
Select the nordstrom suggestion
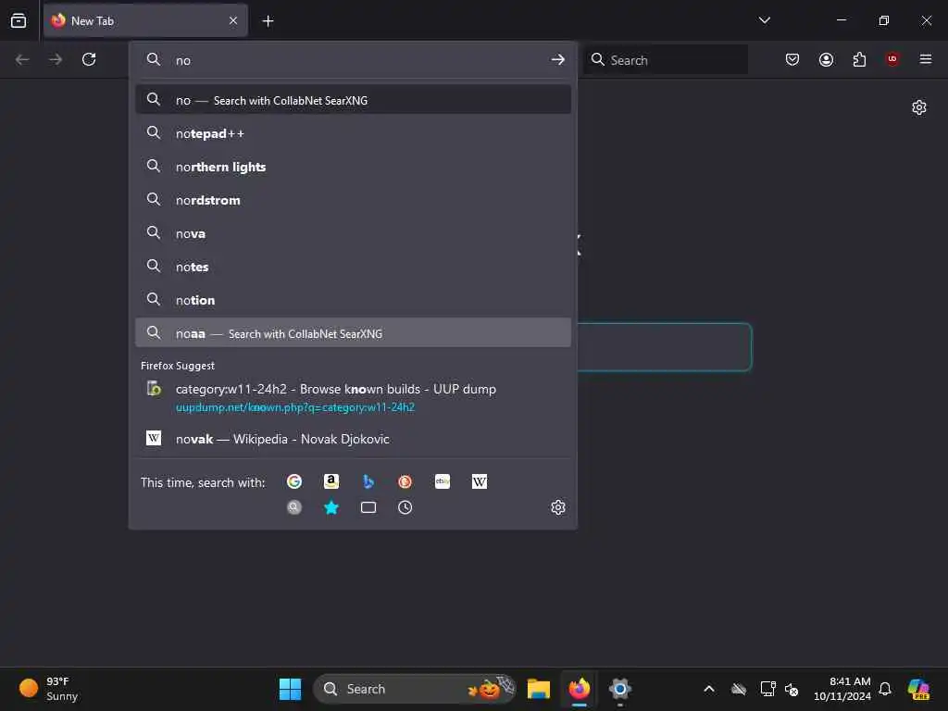pyautogui.click(x=353, y=200)
